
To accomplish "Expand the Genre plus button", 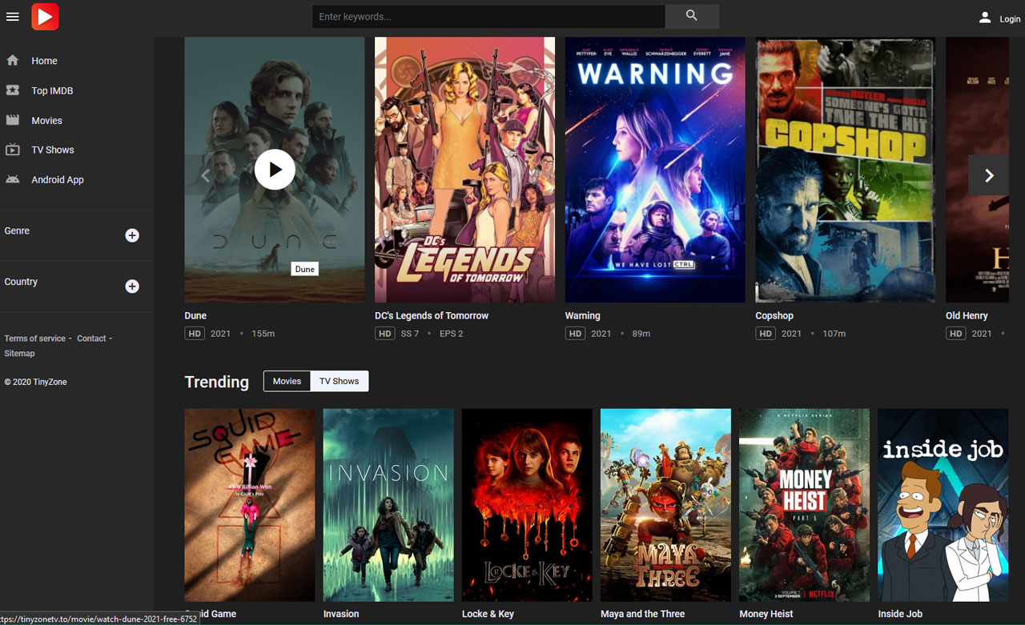I will coord(132,235).
